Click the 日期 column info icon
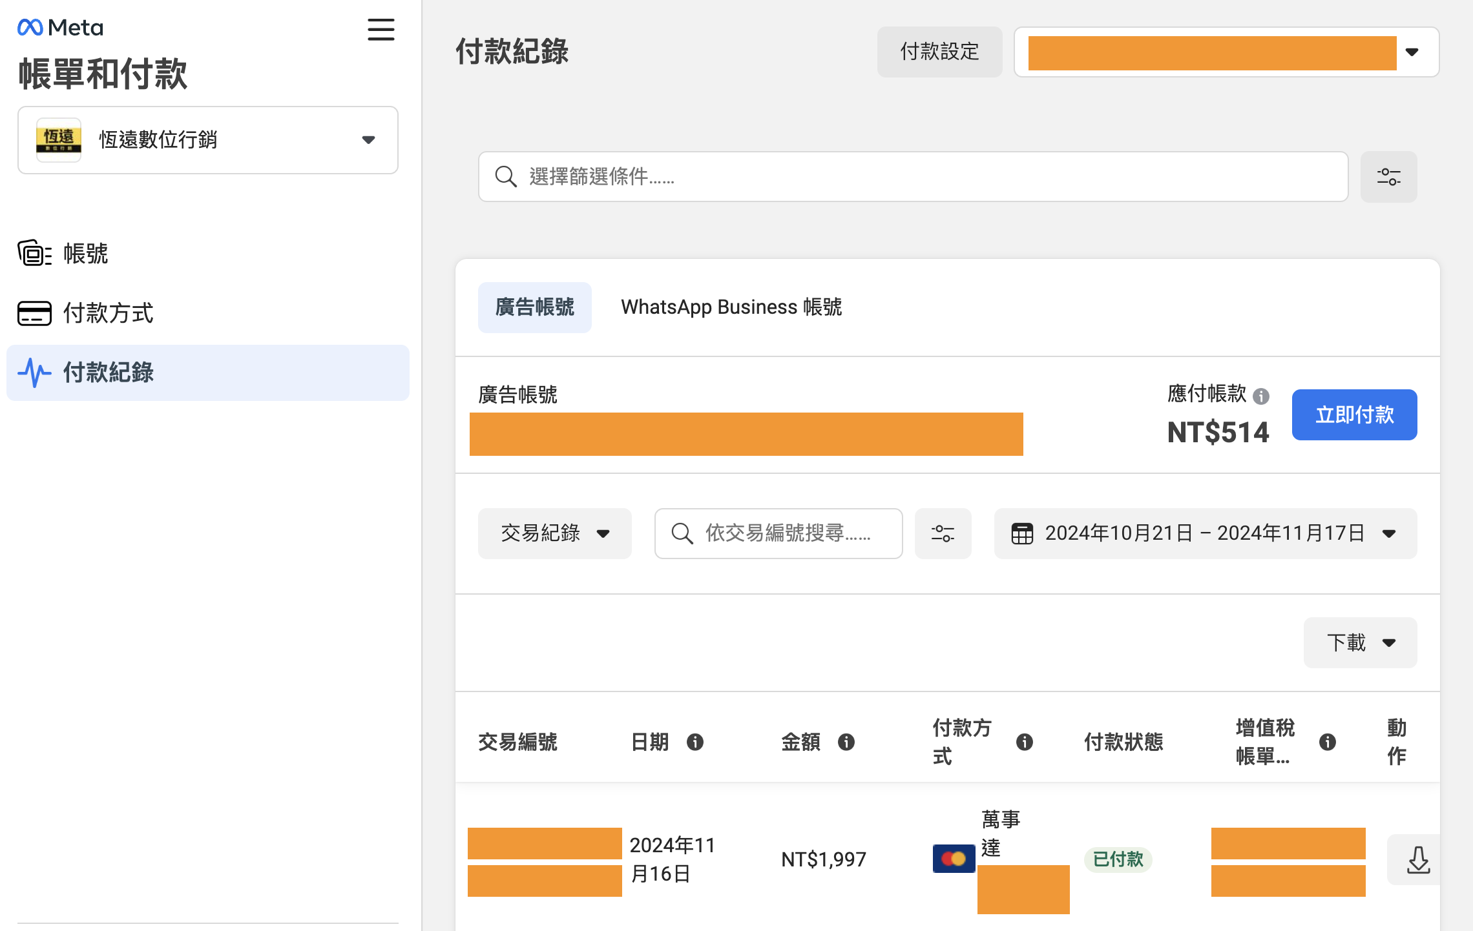Viewport: 1473px width, 931px height. [695, 742]
